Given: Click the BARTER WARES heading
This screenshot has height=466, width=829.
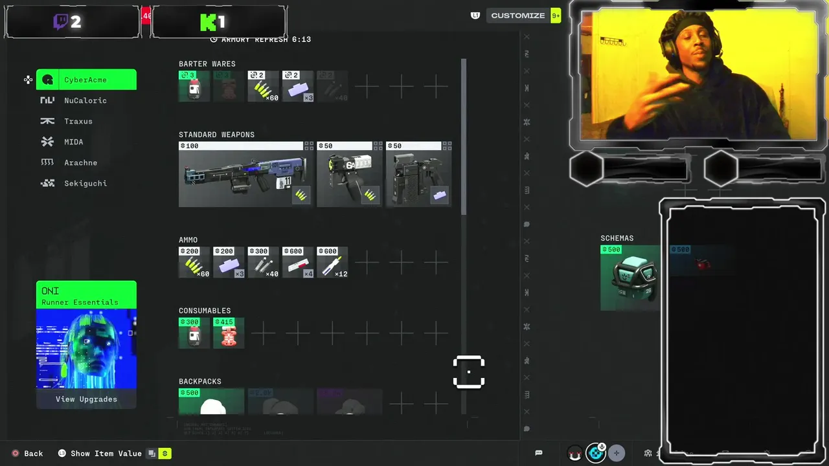Looking at the screenshot, I should click(207, 64).
